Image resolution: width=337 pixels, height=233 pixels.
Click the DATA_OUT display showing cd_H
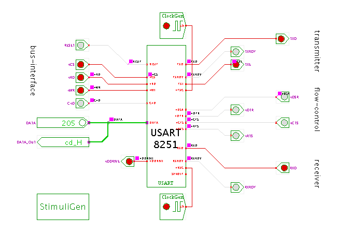(x=63, y=142)
